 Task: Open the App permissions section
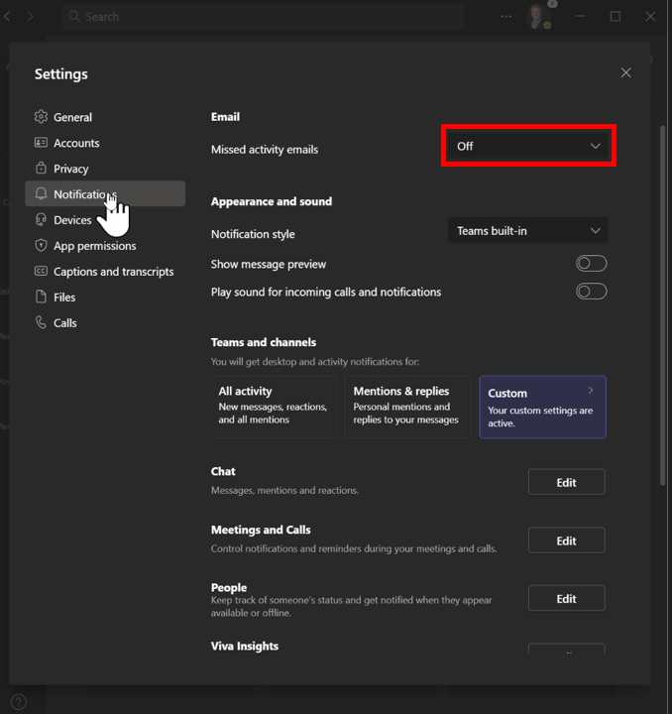105,246
